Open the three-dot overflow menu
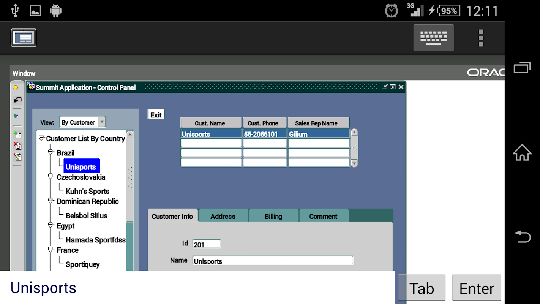 click(481, 38)
